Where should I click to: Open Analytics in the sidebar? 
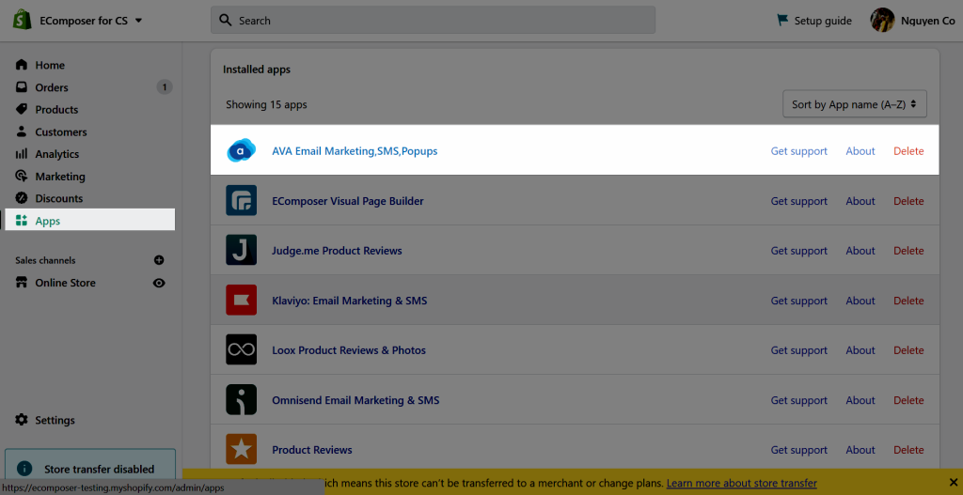coord(57,154)
